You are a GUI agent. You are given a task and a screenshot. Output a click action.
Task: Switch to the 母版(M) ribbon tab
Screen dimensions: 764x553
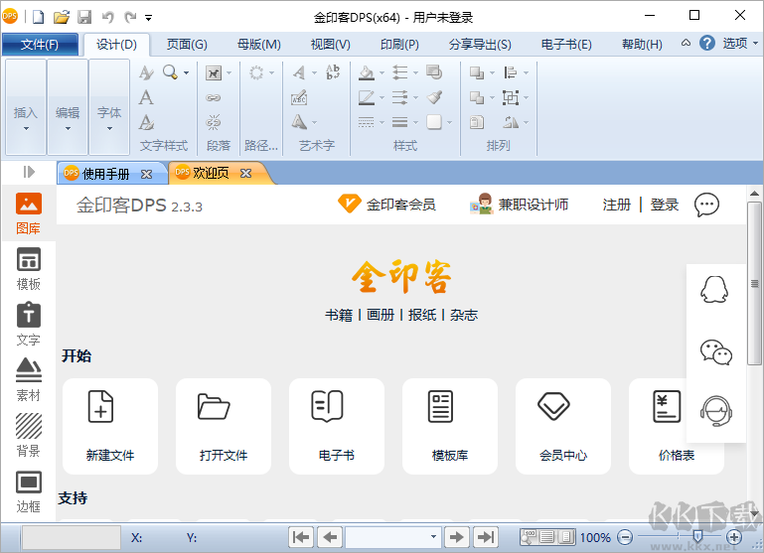[x=258, y=45]
